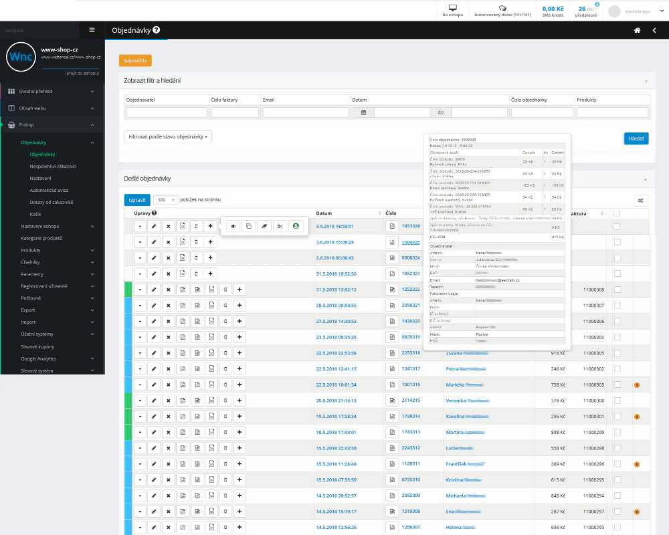
Task: Check the box for order with invoice 11000308
Action: click(x=617, y=289)
